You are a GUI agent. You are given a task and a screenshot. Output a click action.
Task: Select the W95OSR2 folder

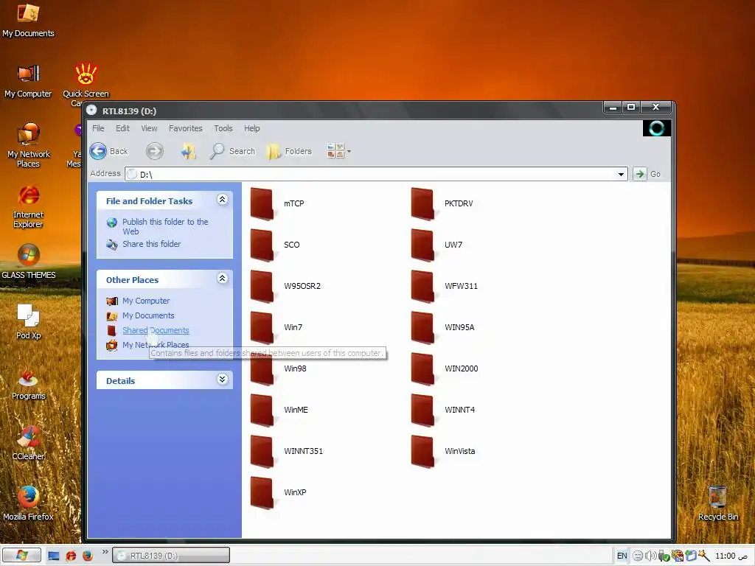(x=285, y=287)
